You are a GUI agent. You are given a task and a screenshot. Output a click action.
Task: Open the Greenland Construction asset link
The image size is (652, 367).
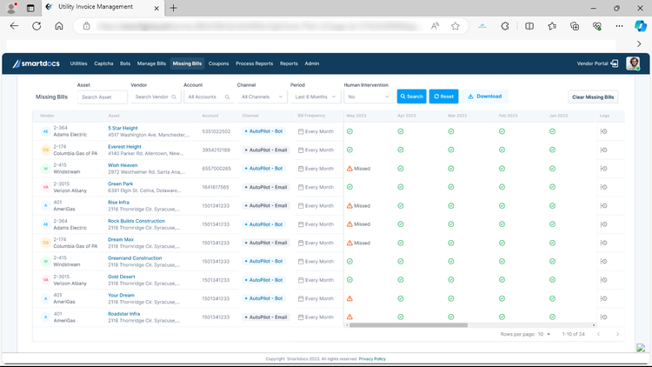pos(135,258)
